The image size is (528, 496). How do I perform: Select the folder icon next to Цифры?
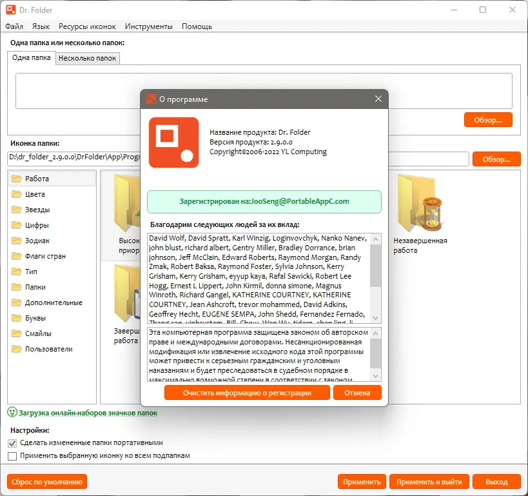tap(17, 225)
